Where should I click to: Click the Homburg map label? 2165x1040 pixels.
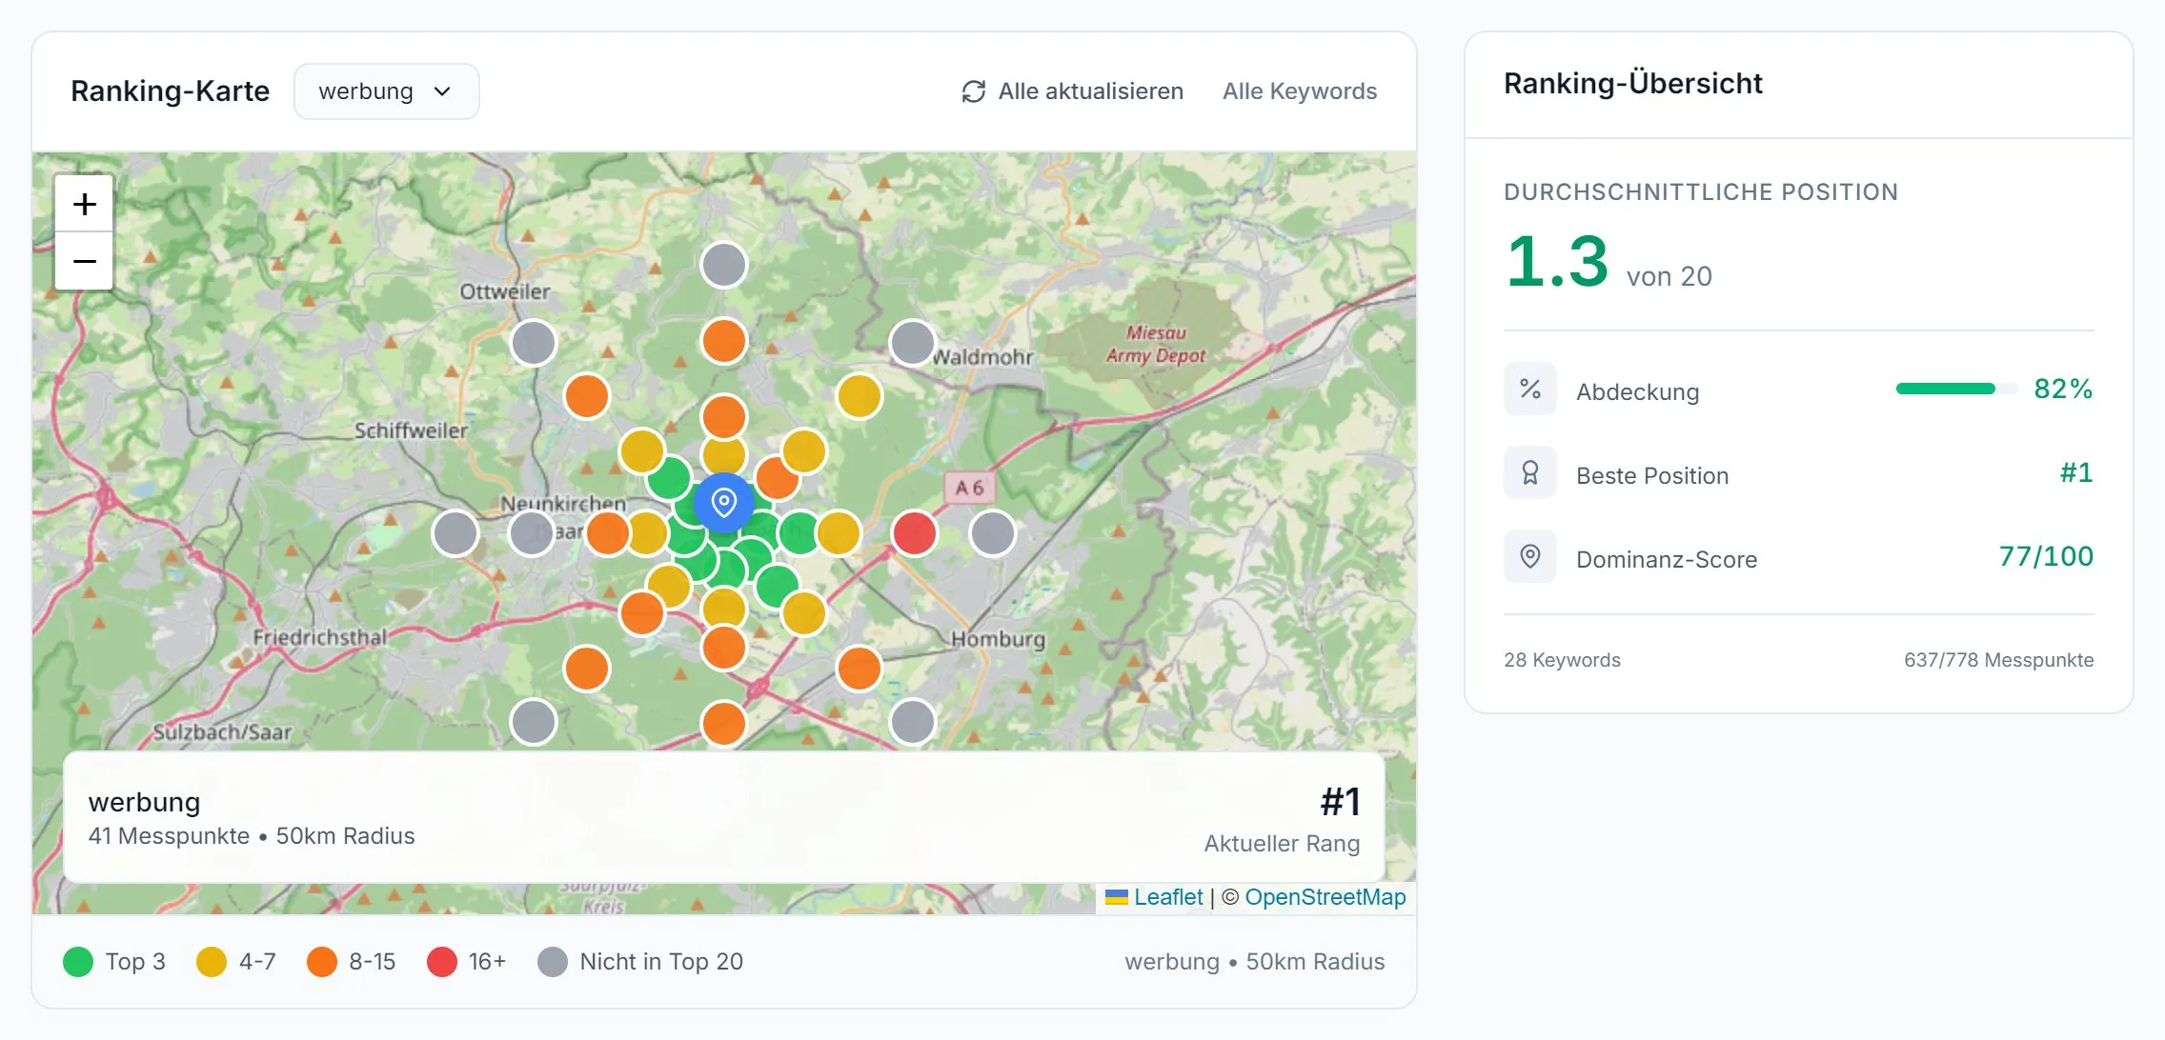pyautogui.click(x=998, y=639)
